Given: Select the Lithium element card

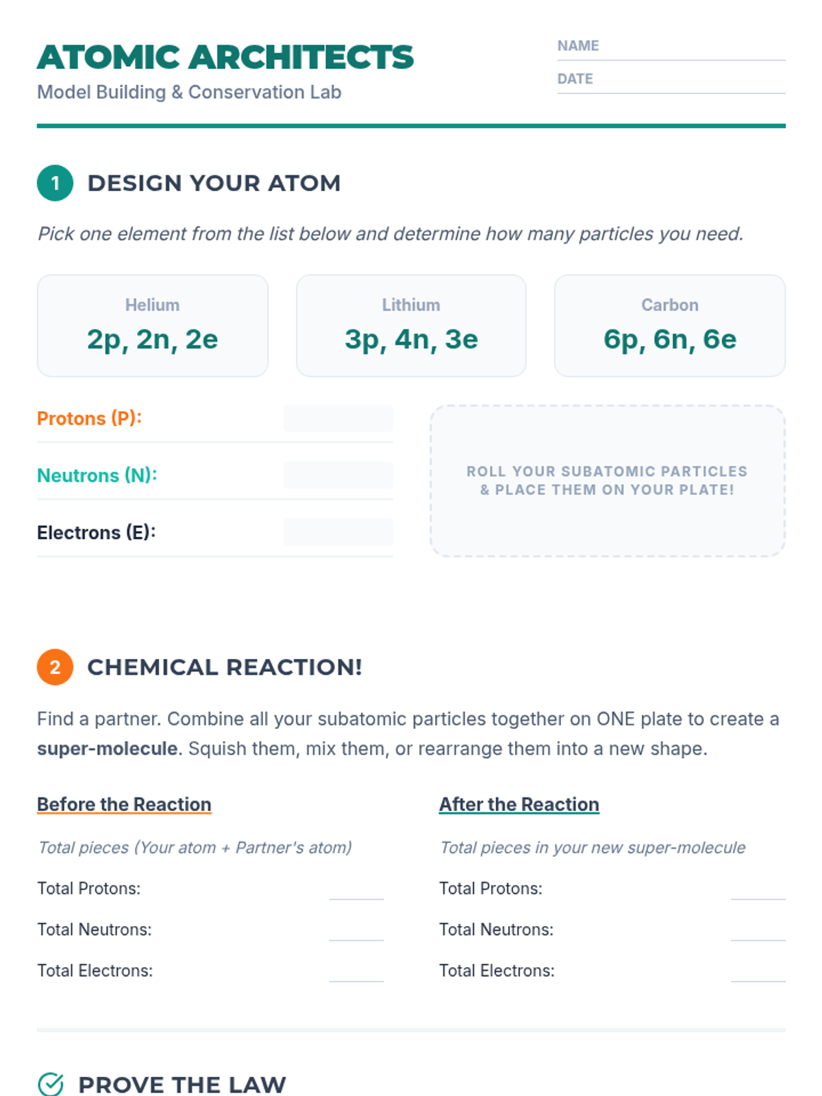Looking at the screenshot, I should coord(411,325).
